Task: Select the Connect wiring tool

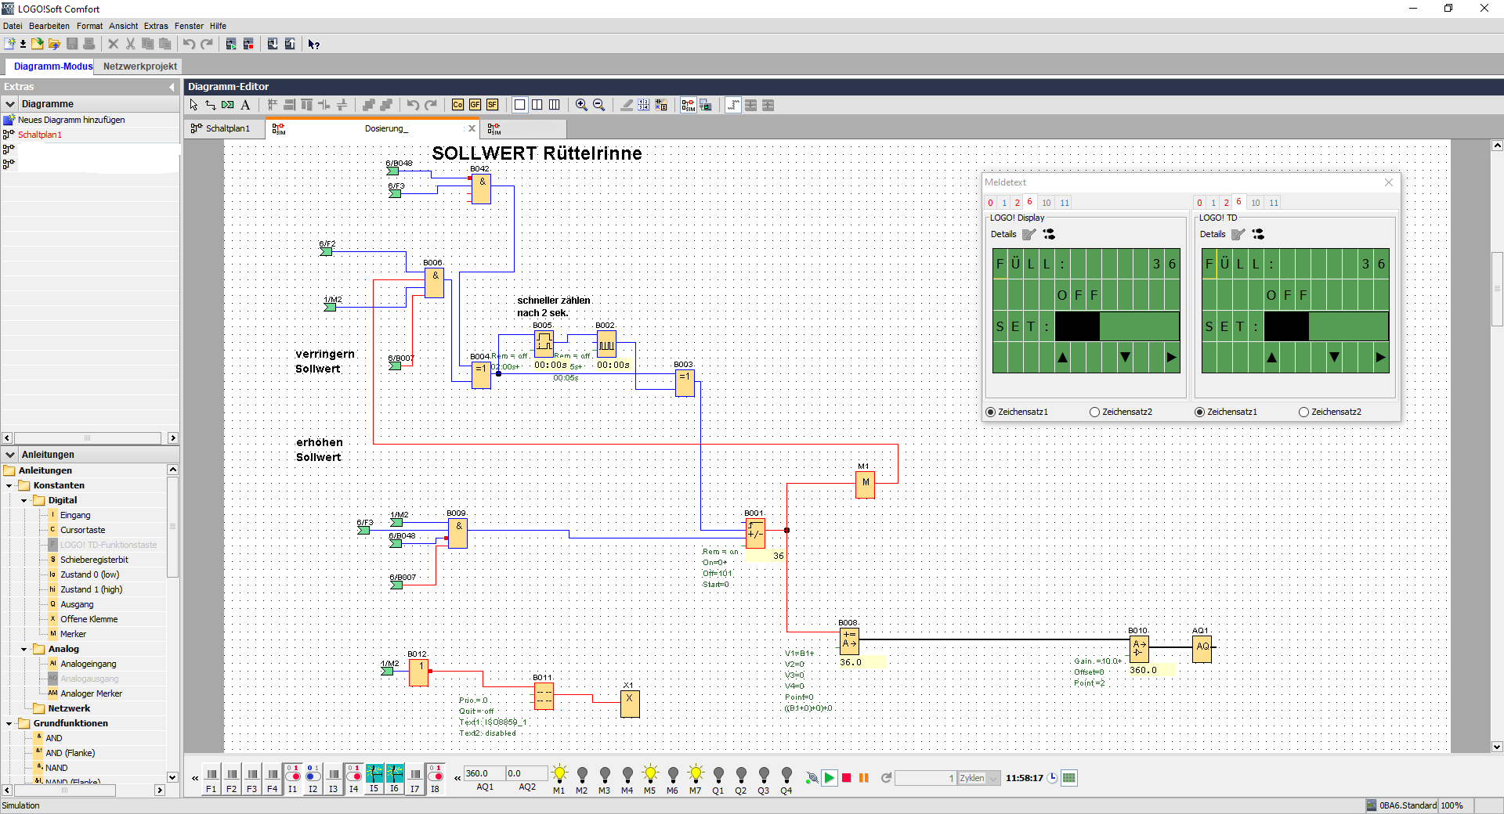Action: tap(211, 105)
